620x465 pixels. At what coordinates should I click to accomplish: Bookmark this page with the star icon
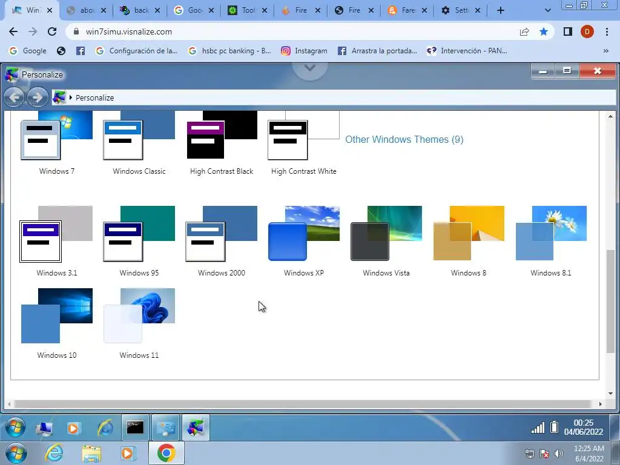coord(544,31)
